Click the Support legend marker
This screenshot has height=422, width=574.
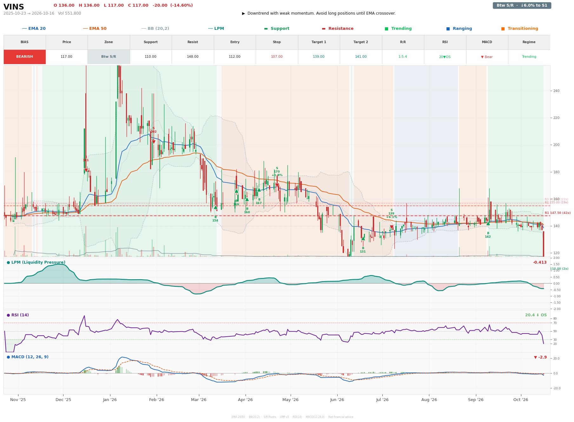pyautogui.click(x=266, y=29)
